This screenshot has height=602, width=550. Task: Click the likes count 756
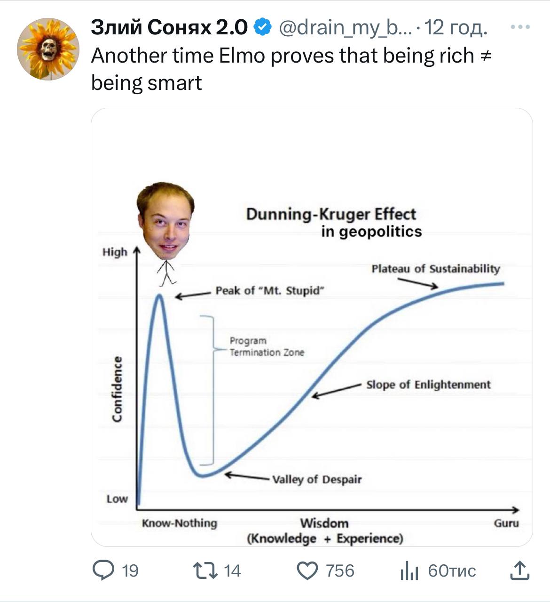tap(340, 571)
